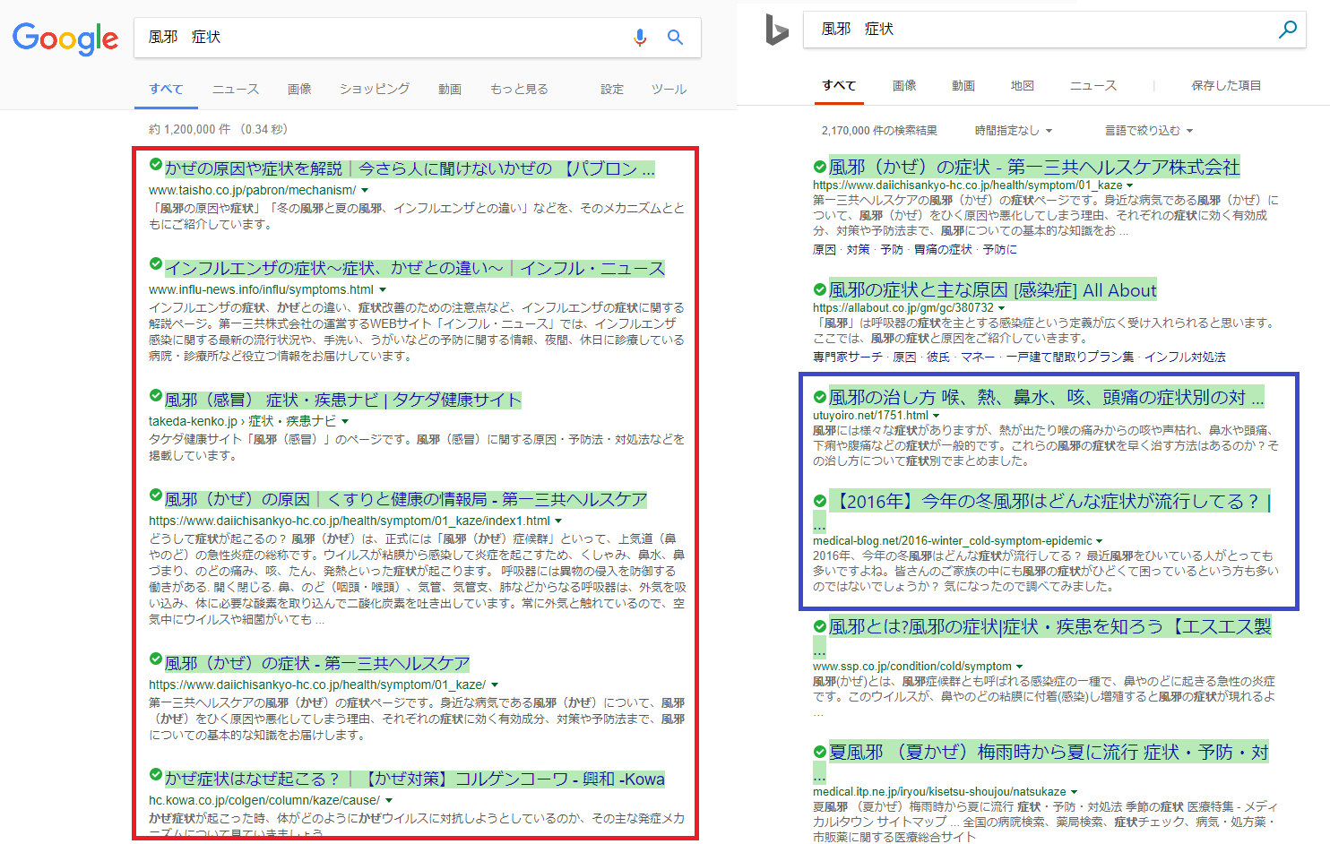This screenshot has height=844, width=1330.
Task: Select Bing すべて tab
Action: tap(839, 85)
